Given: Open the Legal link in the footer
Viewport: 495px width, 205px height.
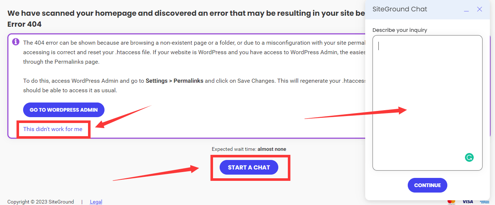Looking at the screenshot, I should click(96, 202).
